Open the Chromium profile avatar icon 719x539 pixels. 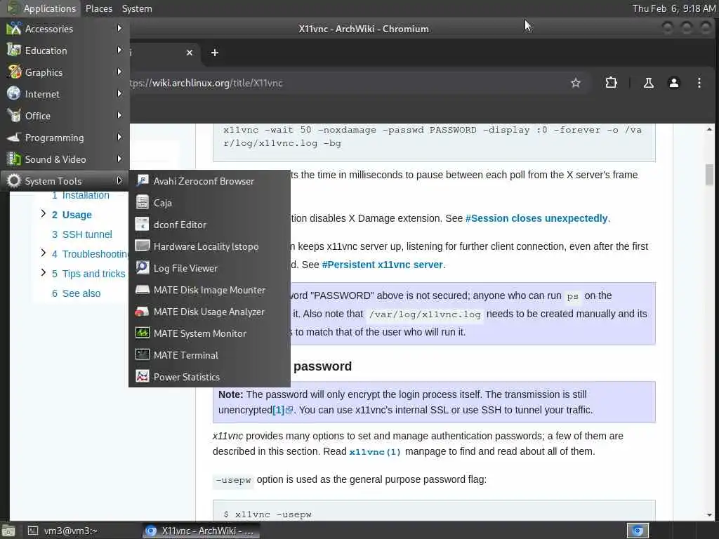click(673, 83)
